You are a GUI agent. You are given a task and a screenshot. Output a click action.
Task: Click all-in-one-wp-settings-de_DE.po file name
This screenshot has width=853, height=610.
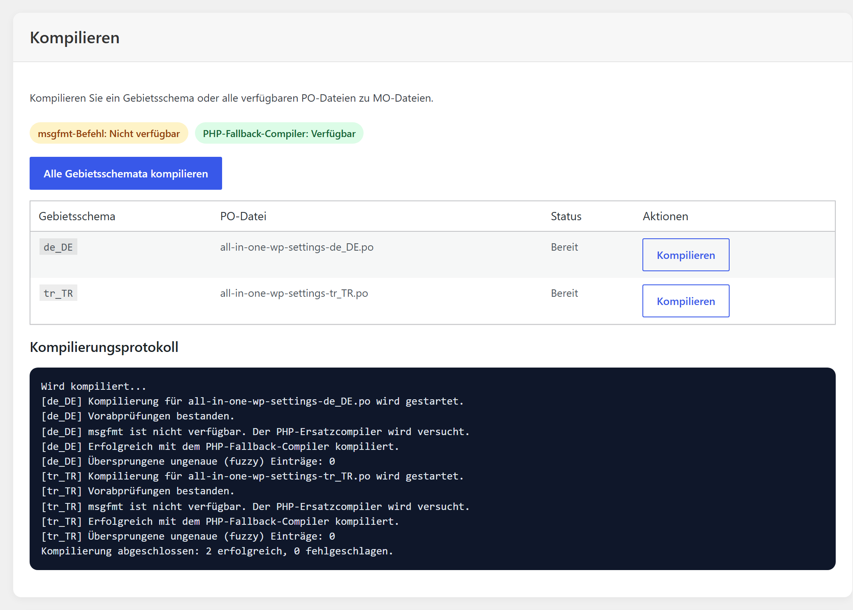pos(297,247)
